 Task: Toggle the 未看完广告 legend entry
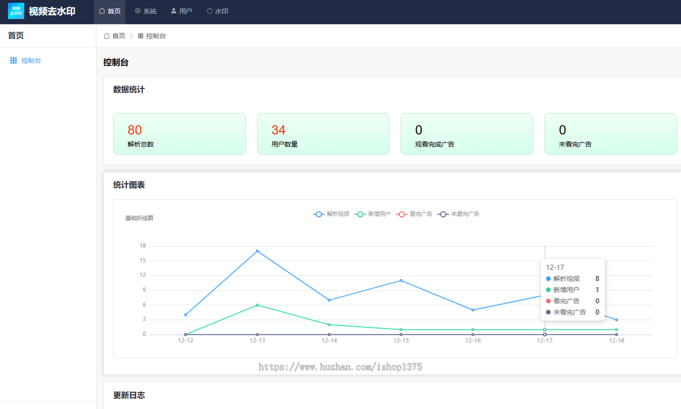459,214
